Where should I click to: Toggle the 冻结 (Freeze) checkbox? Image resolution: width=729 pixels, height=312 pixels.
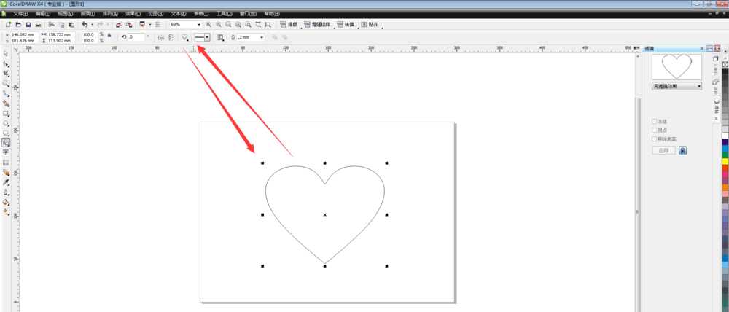click(654, 121)
